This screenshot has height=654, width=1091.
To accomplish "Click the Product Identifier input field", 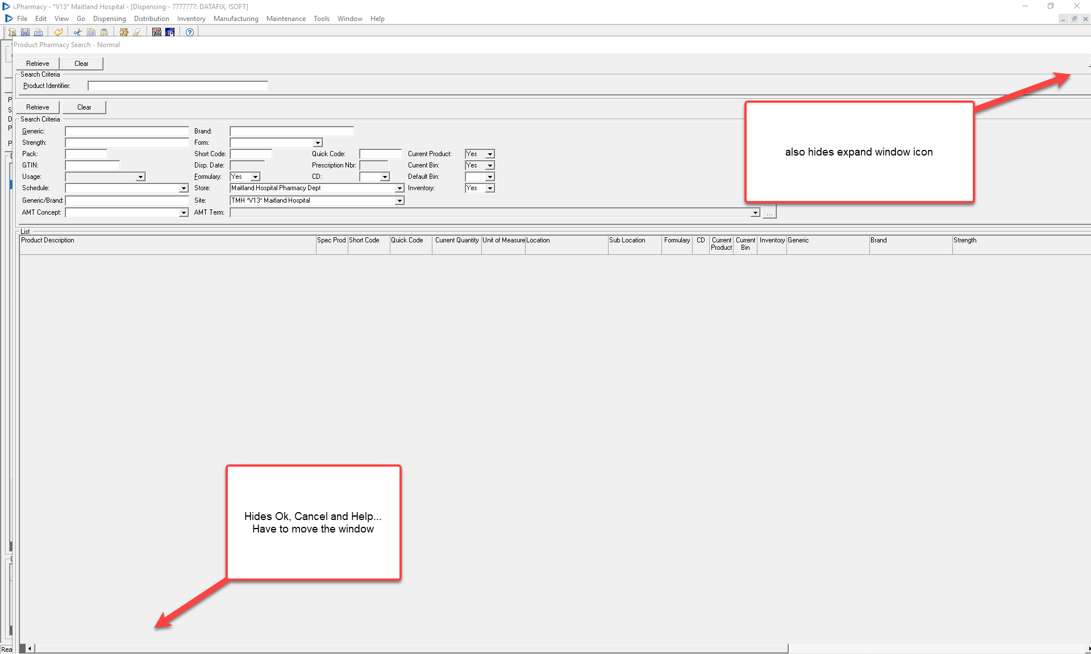I will pos(178,86).
